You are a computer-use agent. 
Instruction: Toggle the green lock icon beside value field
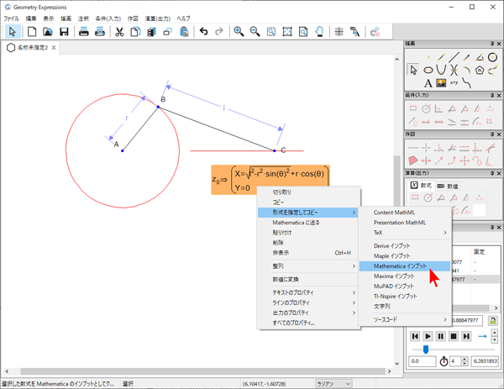pos(493,320)
